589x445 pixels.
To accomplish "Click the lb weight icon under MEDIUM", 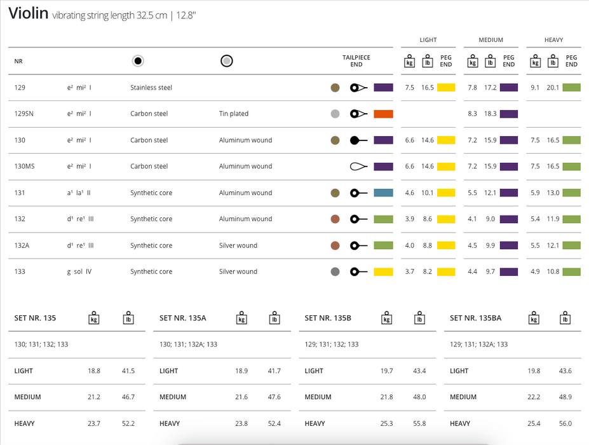I will tap(490, 61).
